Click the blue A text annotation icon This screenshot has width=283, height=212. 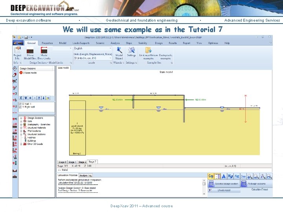[224, 176]
